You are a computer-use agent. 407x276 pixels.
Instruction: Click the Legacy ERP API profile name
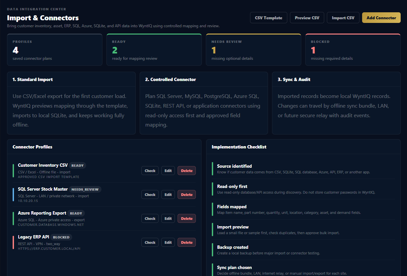pyautogui.click(x=34, y=237)
